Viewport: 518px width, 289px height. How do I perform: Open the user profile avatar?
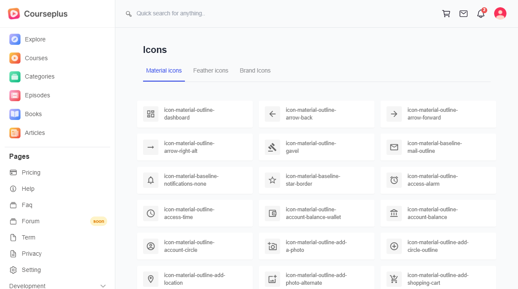tap(500, 14)
